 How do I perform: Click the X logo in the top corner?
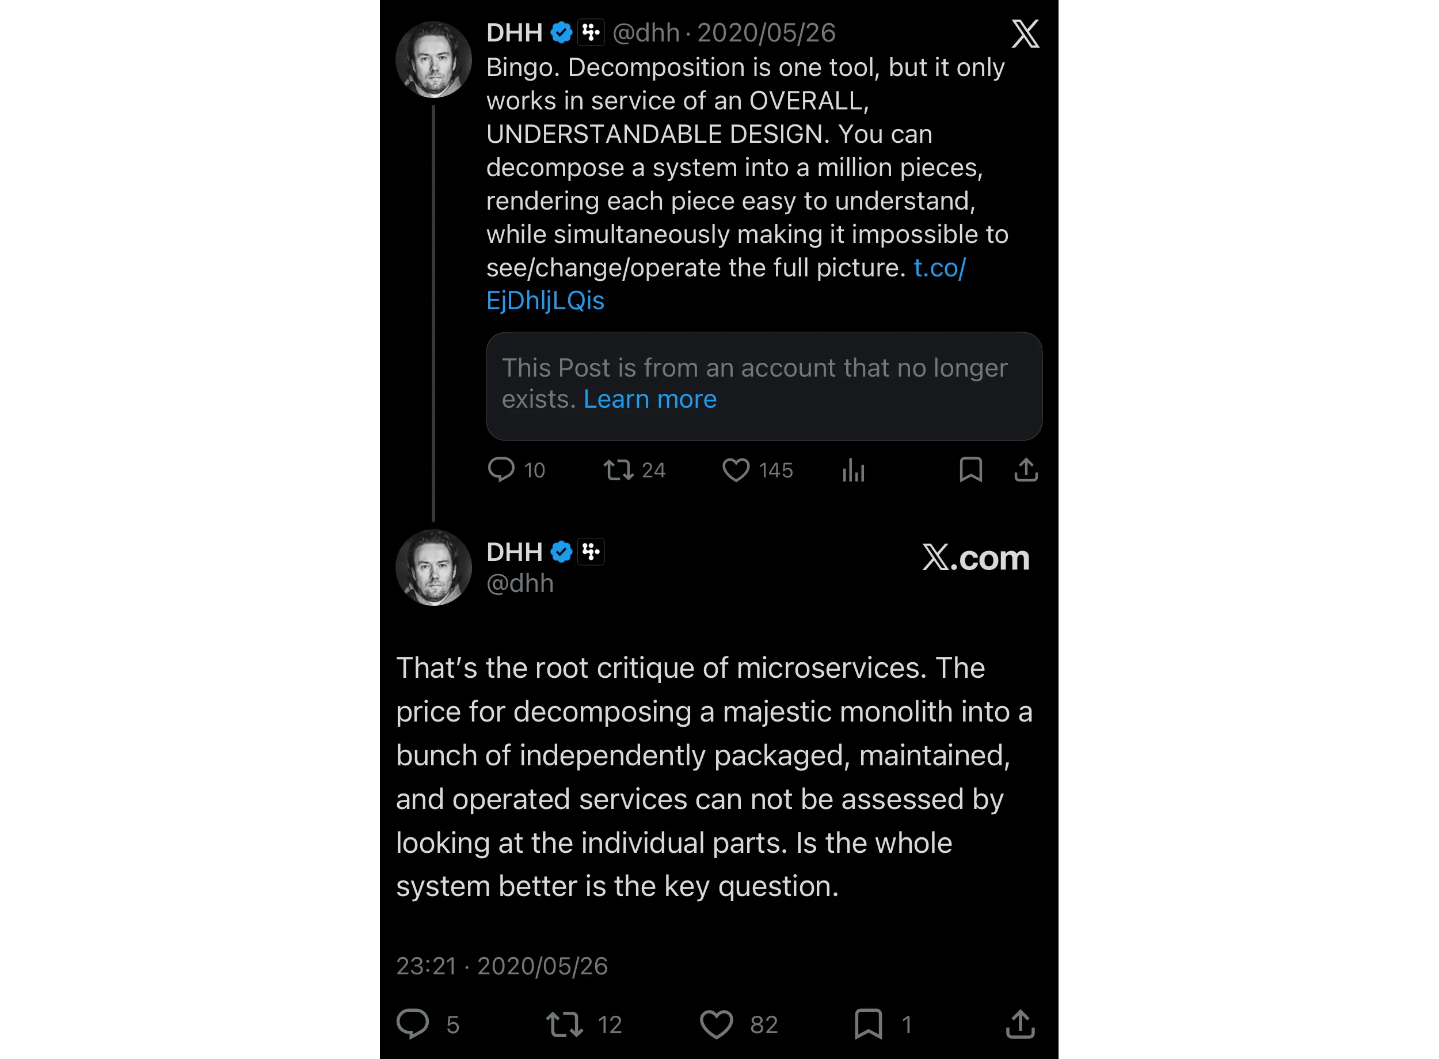coord(1025,33)
